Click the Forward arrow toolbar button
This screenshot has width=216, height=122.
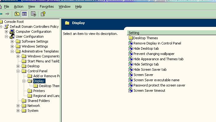coord(7,14)
